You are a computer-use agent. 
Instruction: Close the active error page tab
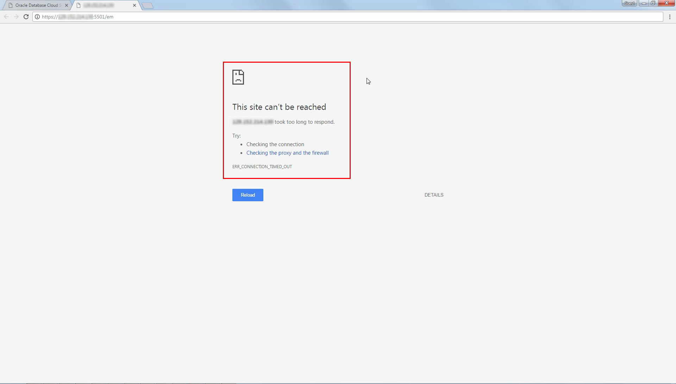click(x=134, y=5)
